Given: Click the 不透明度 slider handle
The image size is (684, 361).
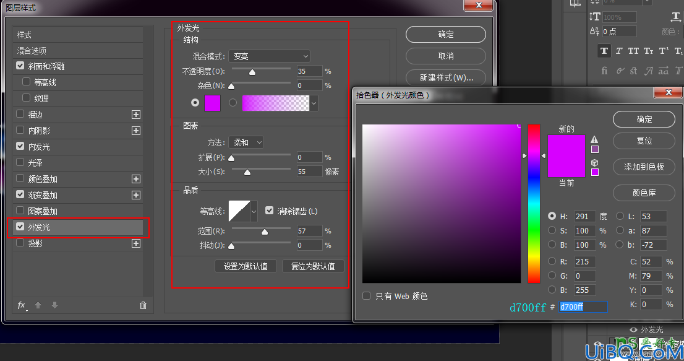Looking at the screenshot, I should coord(252,72).
